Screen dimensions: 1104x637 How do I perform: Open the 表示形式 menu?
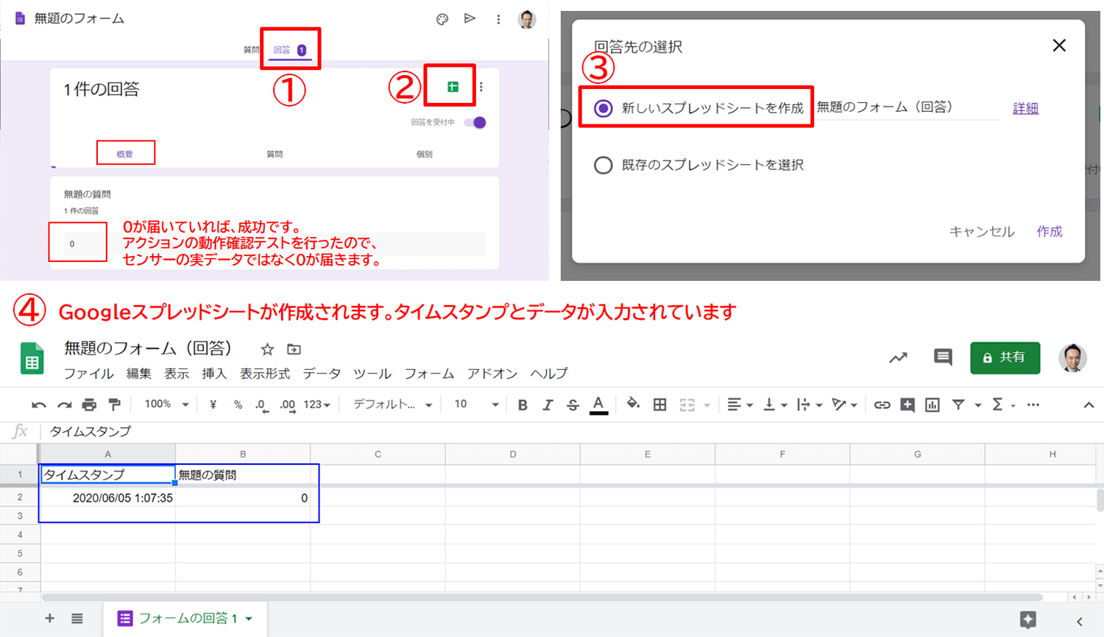265,374
